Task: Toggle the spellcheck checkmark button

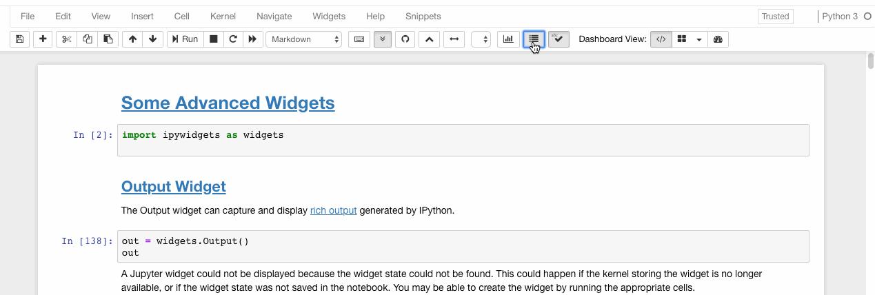Action: [x=559, y=39]
